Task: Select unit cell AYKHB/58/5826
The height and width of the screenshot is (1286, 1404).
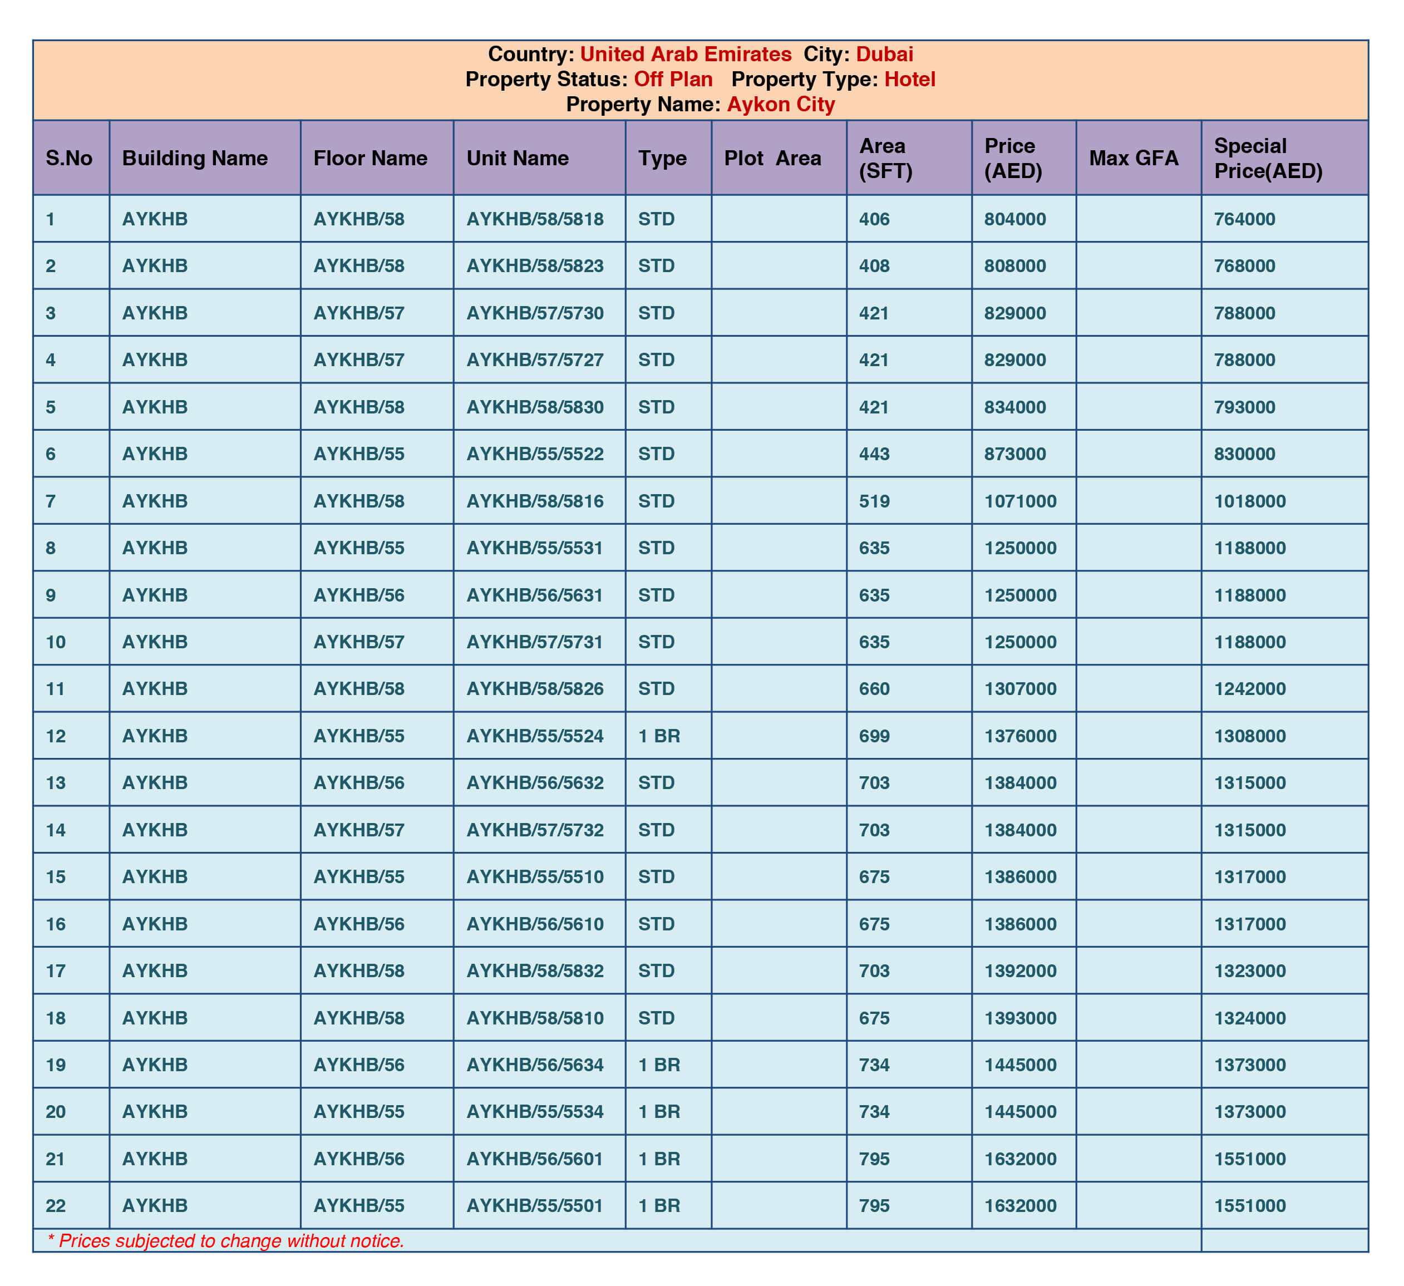Action: pos(540,688)
